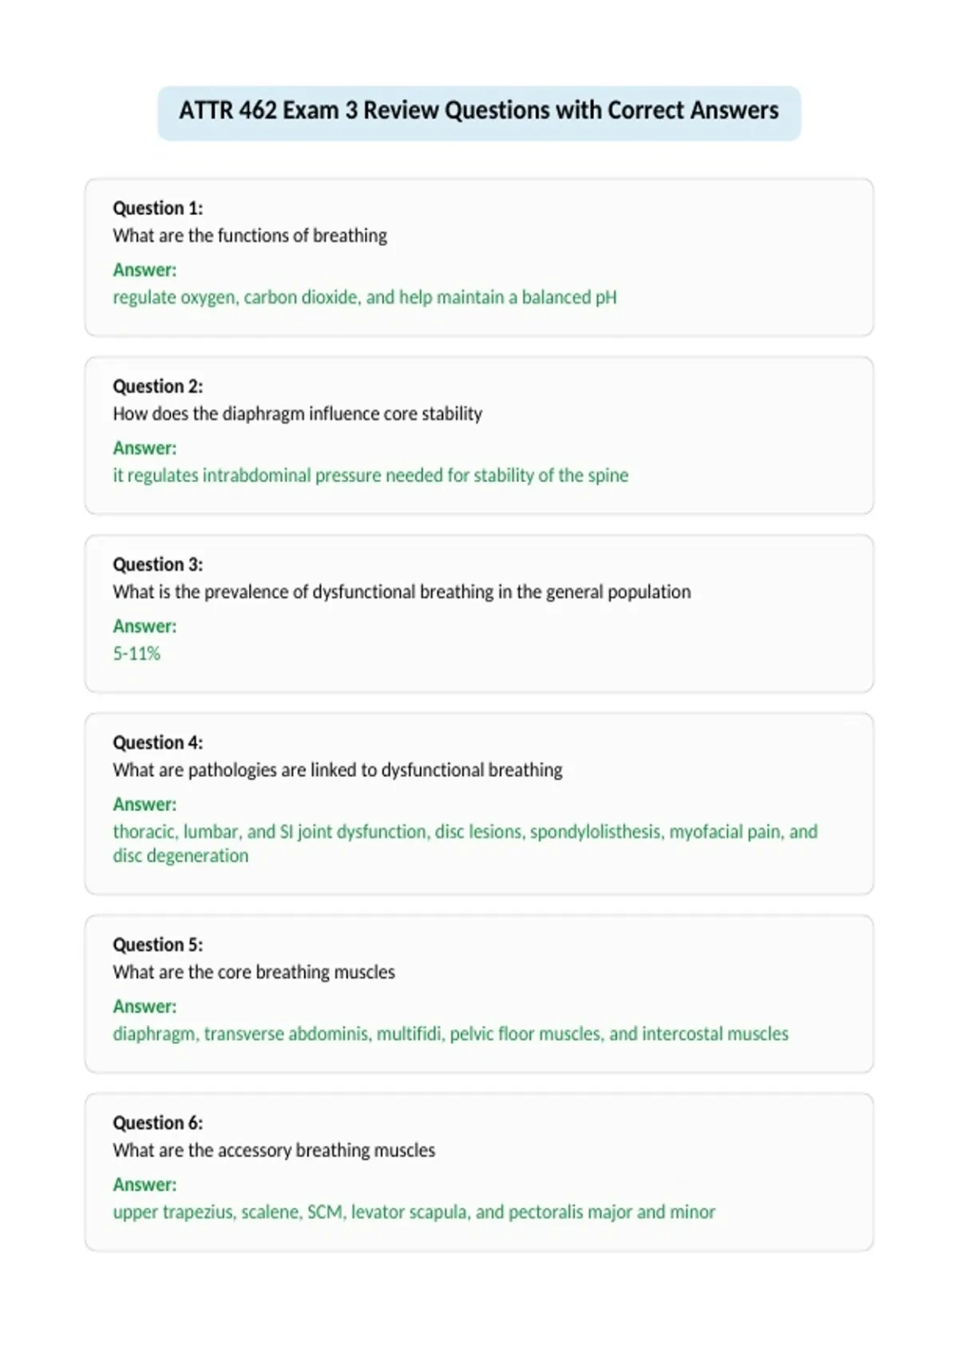
Task: Click the diaphragm, transverse abdominis answer
Action: (450, 1034)
